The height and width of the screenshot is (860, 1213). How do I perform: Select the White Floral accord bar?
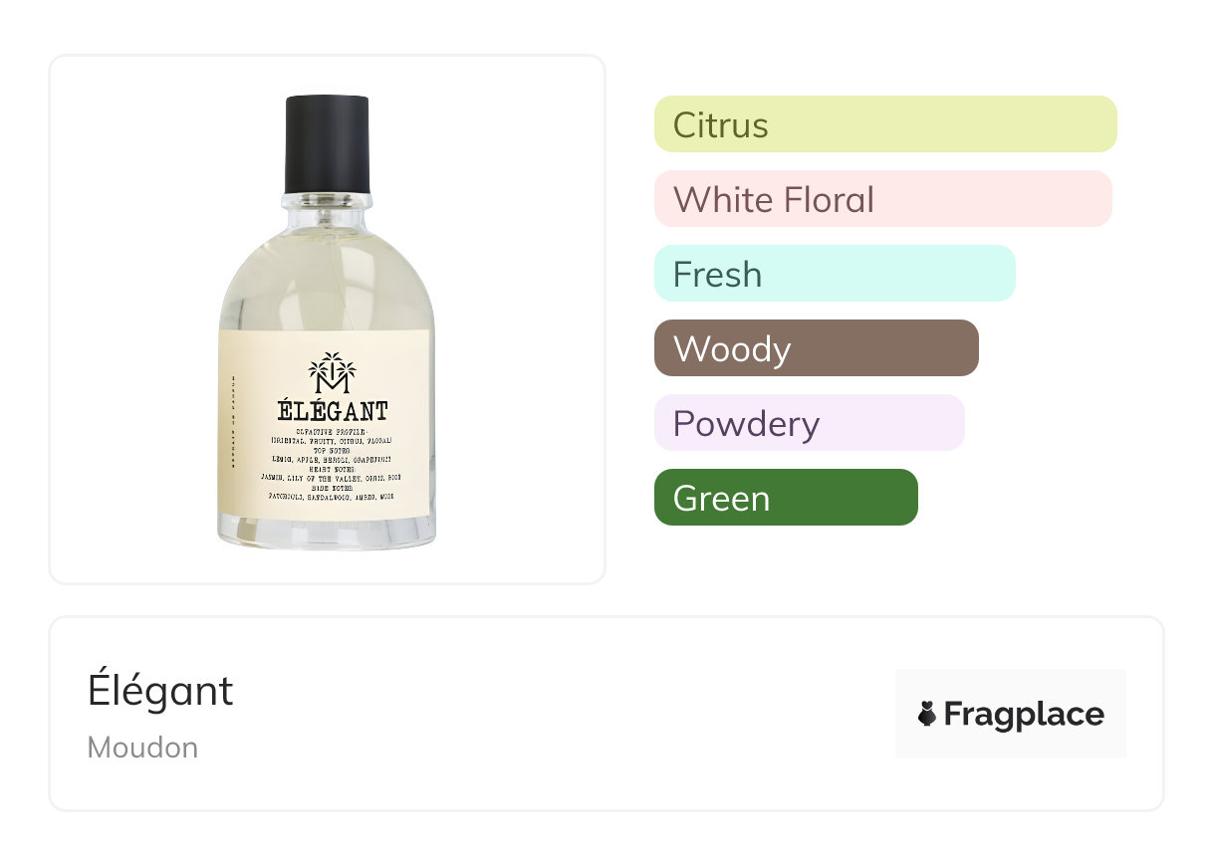[882, 199]
